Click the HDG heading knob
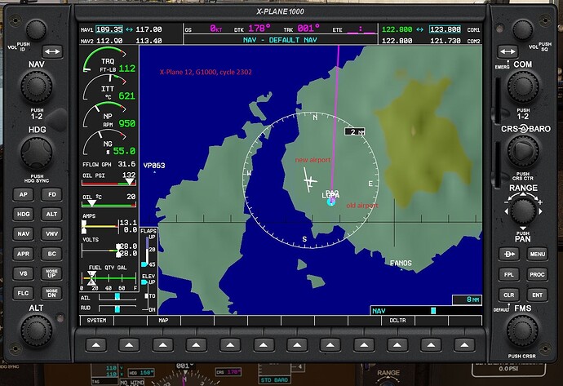563x386 pixels. pyautogui.click(x=36, y=153)
